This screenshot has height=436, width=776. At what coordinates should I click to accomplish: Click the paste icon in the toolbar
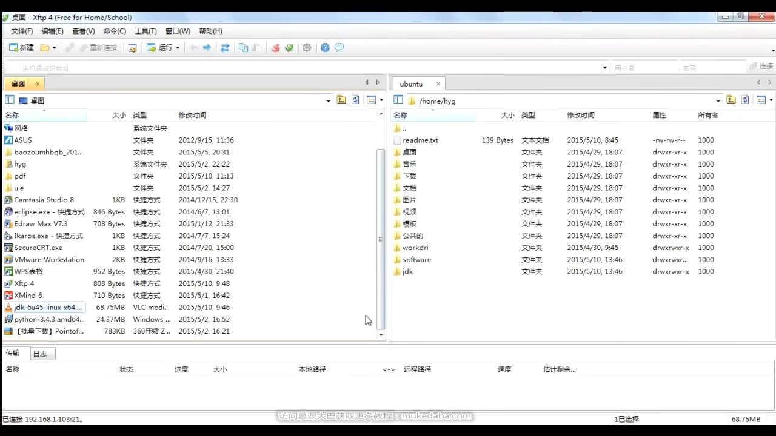click(256, 48)
